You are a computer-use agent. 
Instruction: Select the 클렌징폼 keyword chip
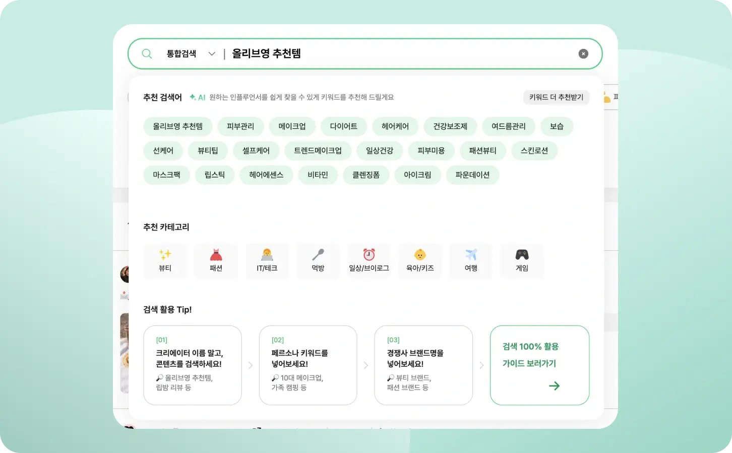click(x=366, y=175)
